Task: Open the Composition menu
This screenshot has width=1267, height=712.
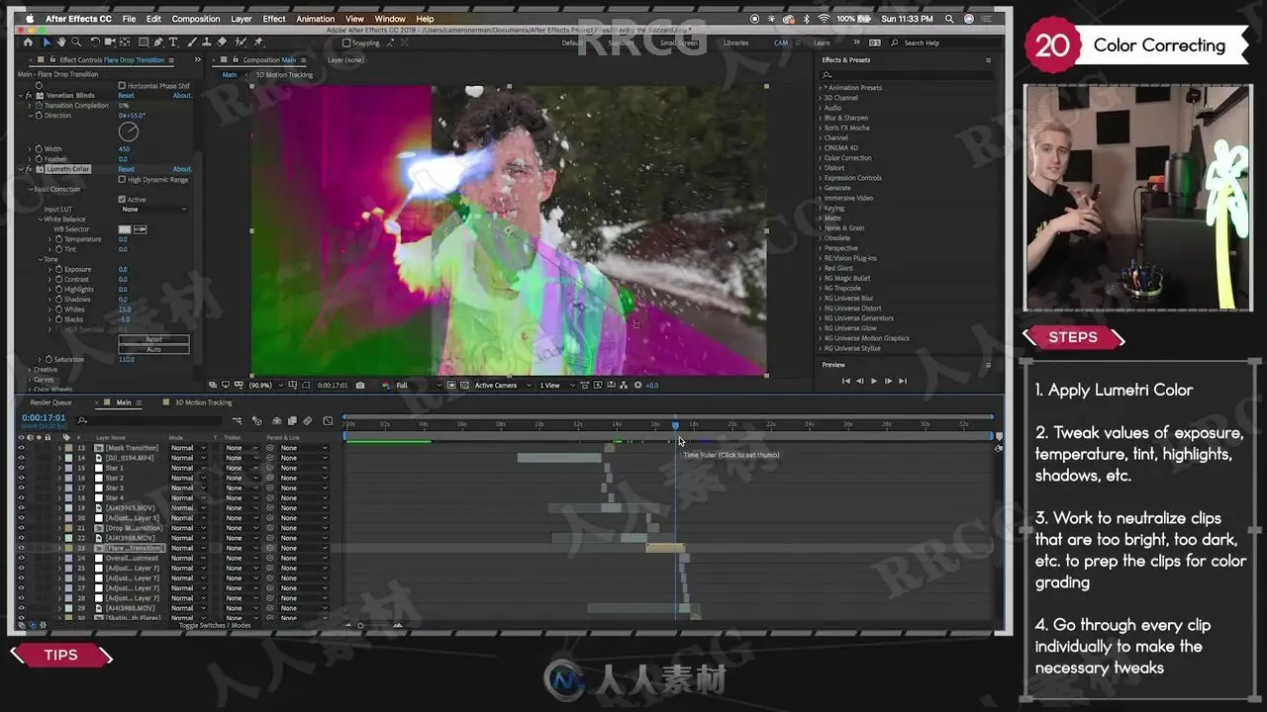Action: (x=196, y=19)
